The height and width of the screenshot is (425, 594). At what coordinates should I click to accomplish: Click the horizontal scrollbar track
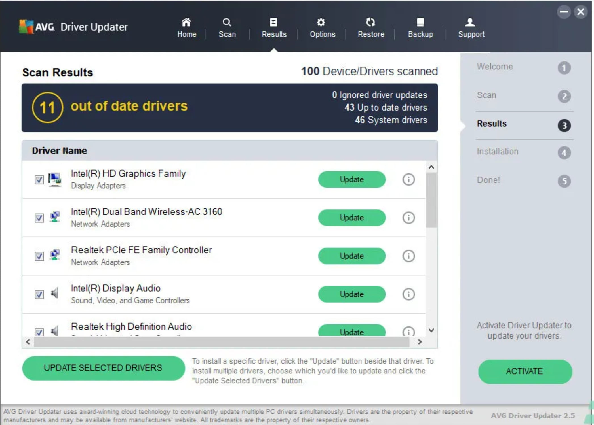222,342
